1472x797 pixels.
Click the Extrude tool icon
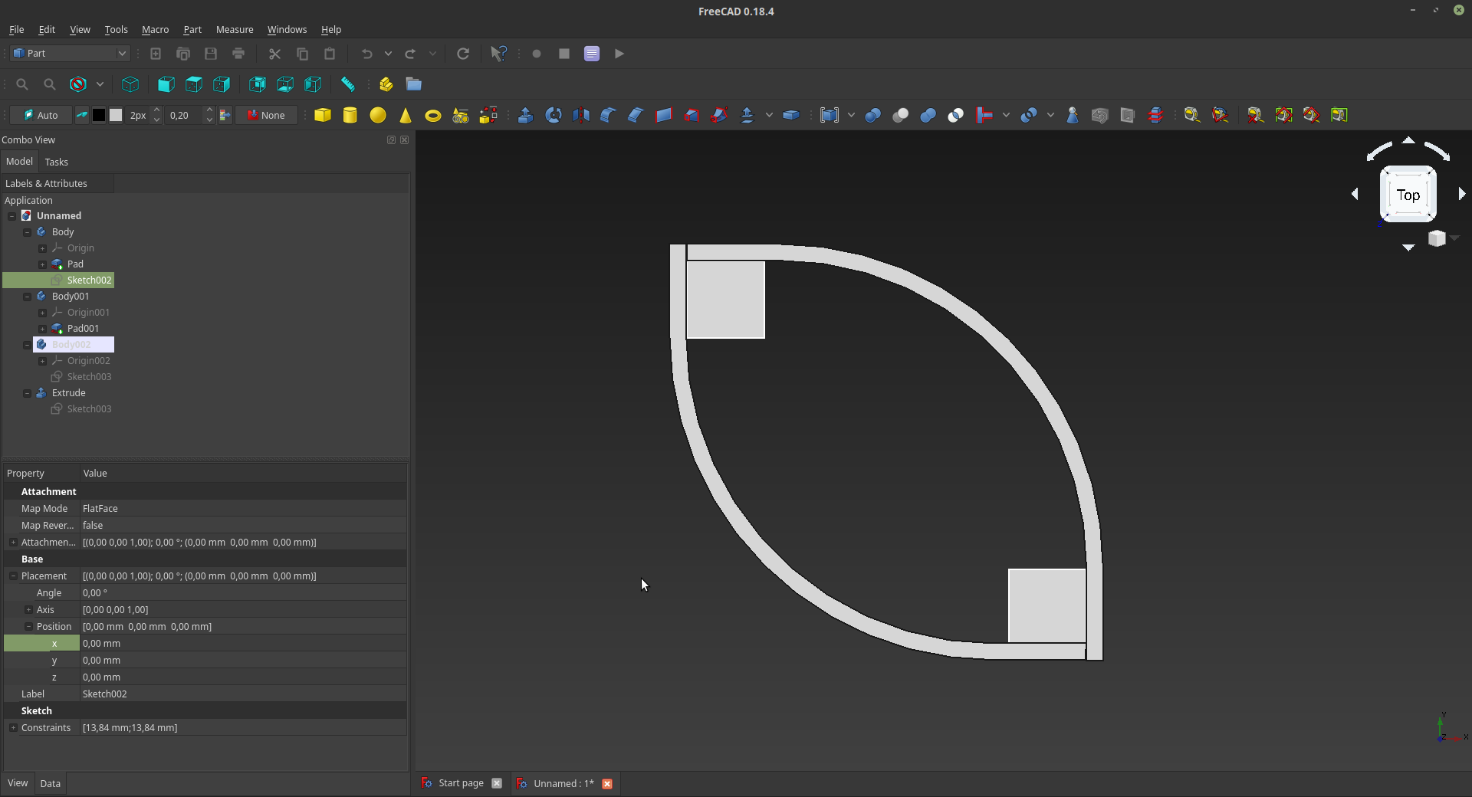click(526, 115)
